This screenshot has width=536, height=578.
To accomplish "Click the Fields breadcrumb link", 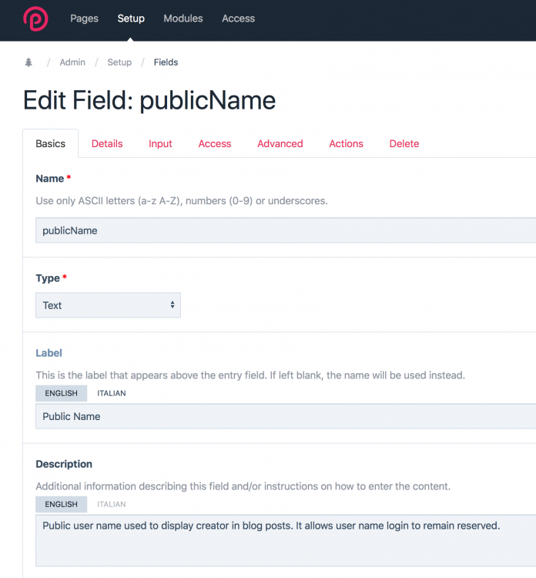I will click(166, 62).
